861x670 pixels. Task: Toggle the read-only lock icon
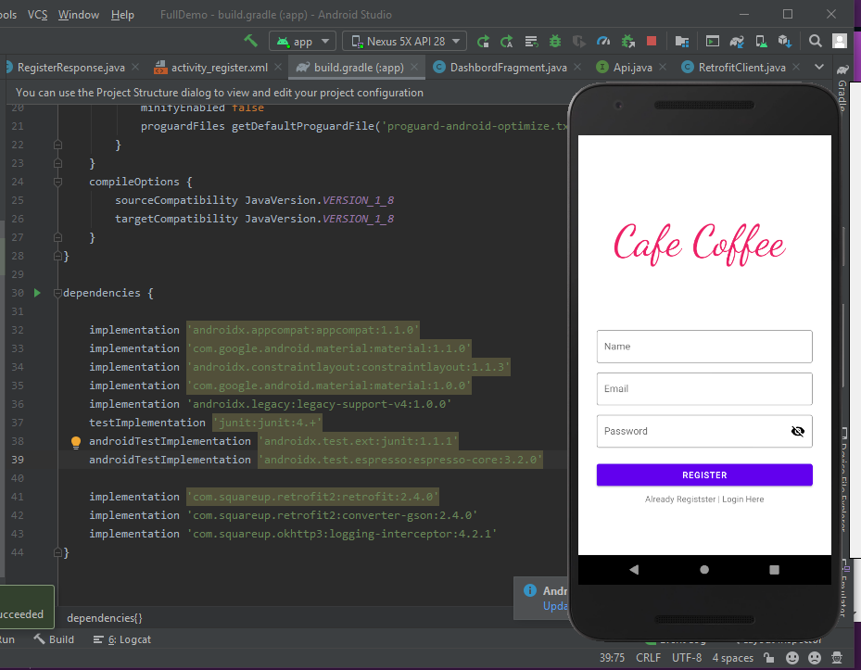[x=768, y=657]
